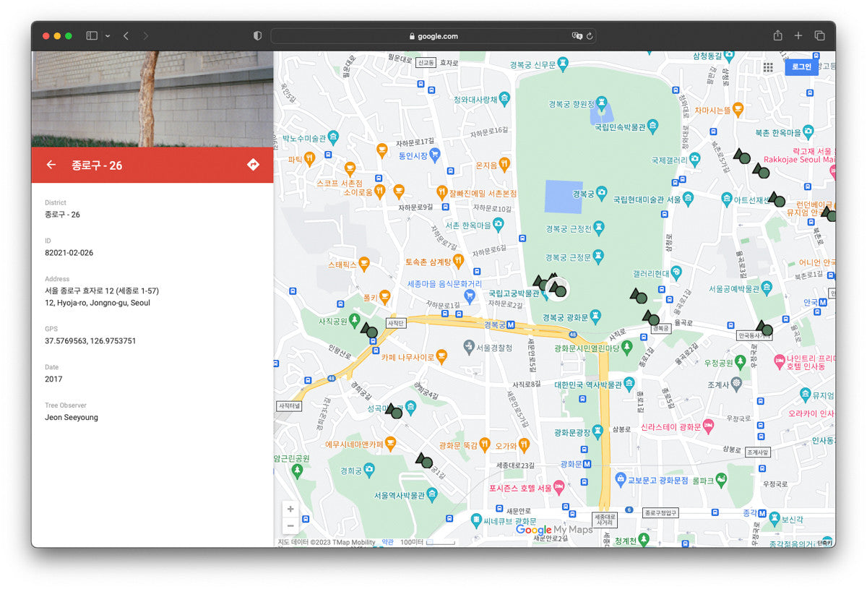Open the 약관 terms link
The width and height of the screenshot is (867, 589).
coord(388,542)
